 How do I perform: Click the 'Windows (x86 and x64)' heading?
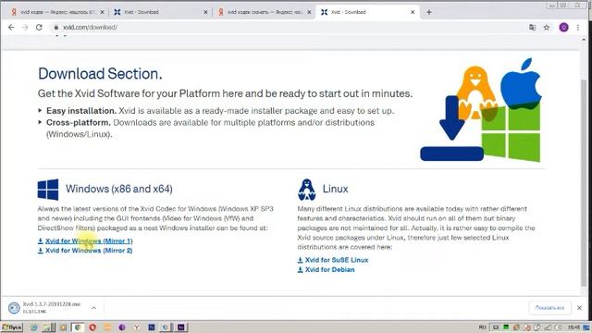coord(119,189)
